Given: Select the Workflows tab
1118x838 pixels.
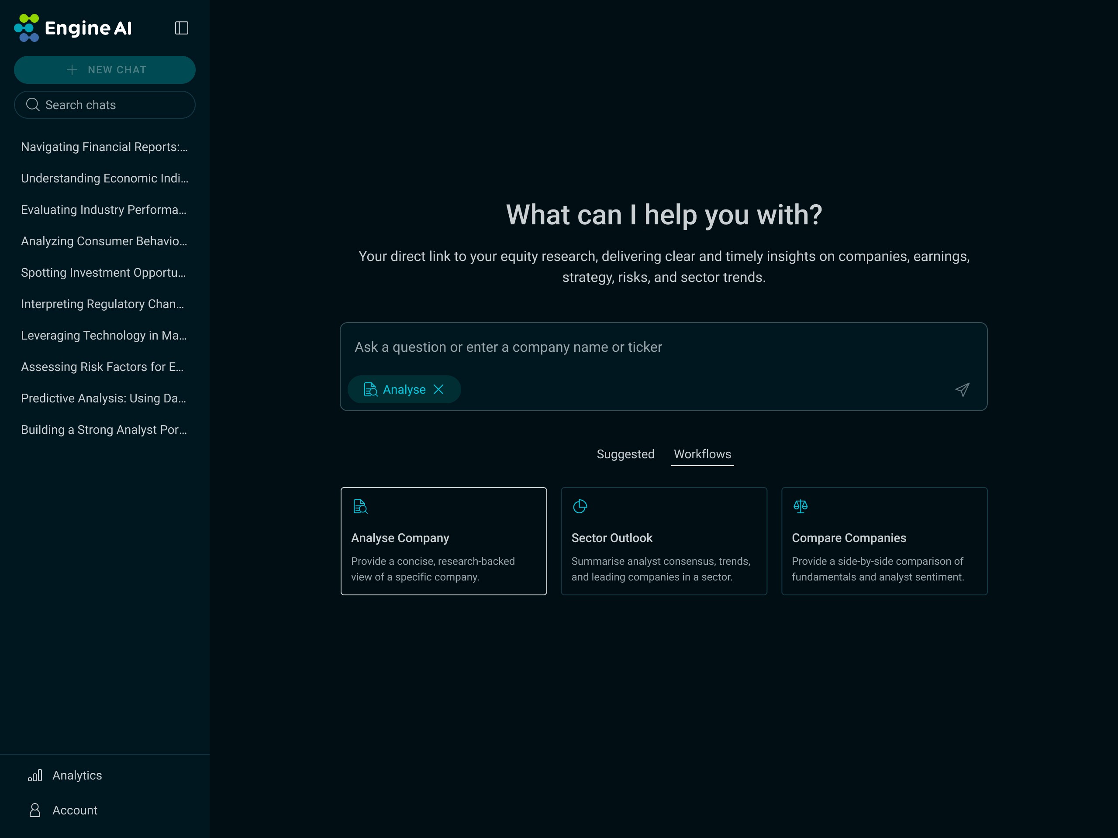Looking at the screenshot, I should point(702,454).
